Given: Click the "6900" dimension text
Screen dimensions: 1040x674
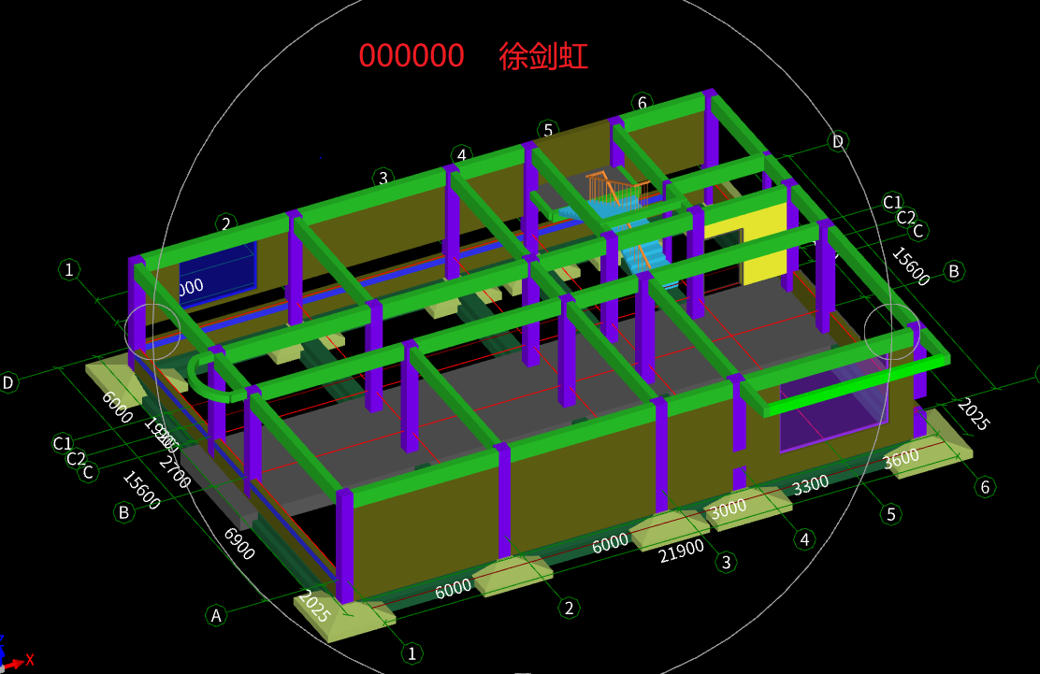Looking at the screenshot, I should pyautogui.click(x=238, y=543).
